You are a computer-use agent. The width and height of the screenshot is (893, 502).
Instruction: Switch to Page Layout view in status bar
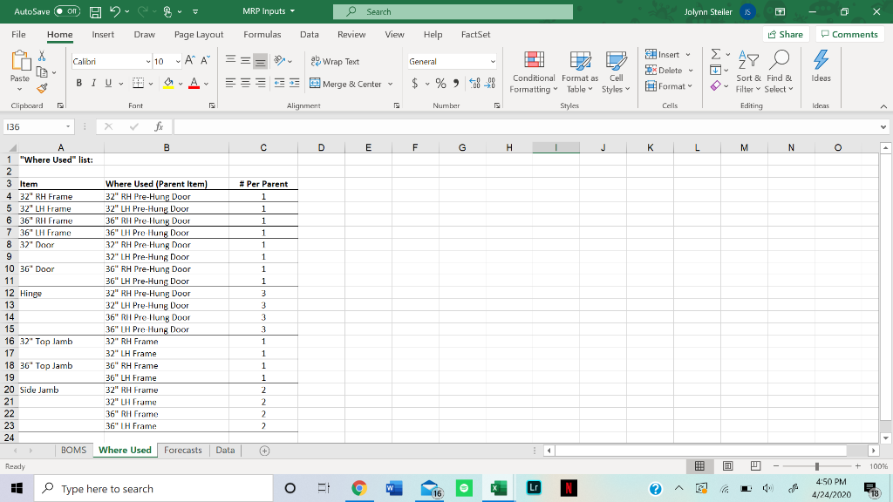tap(727, 466)
